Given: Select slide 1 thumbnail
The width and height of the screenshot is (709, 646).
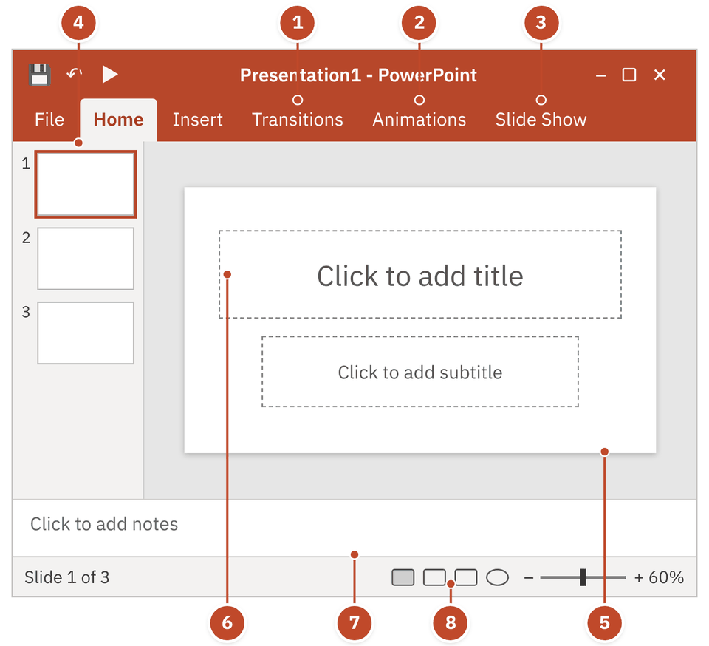Looking at the screenshot, I should (86, 185).
